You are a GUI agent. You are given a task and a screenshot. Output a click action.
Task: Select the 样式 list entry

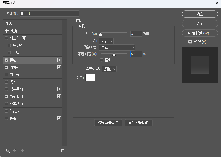point(33,24)
